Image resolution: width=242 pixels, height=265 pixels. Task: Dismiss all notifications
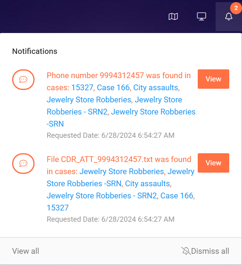pos(205,251)
